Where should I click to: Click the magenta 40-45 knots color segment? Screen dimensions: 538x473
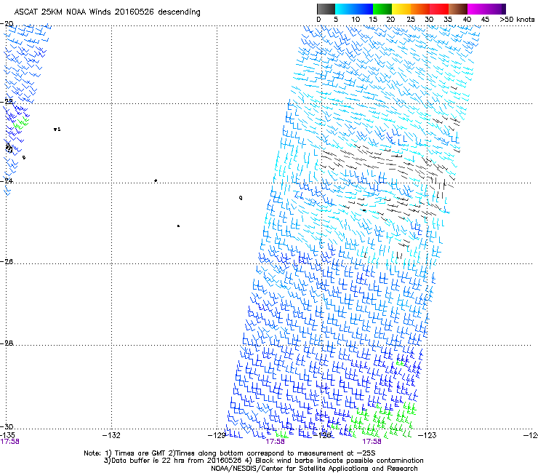click(477, 9)
